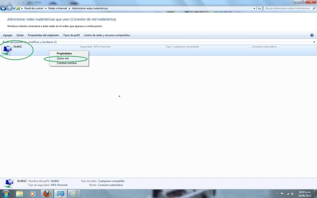Click Tipo: Cualquiera compatible in network row
The width and height of the screenshot is (317, 198).
coord(182,47)
